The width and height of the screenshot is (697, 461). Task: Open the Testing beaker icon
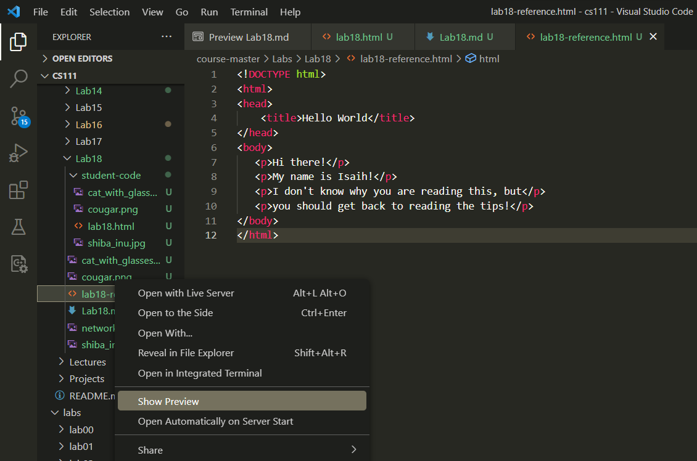[x=19, y=227]
